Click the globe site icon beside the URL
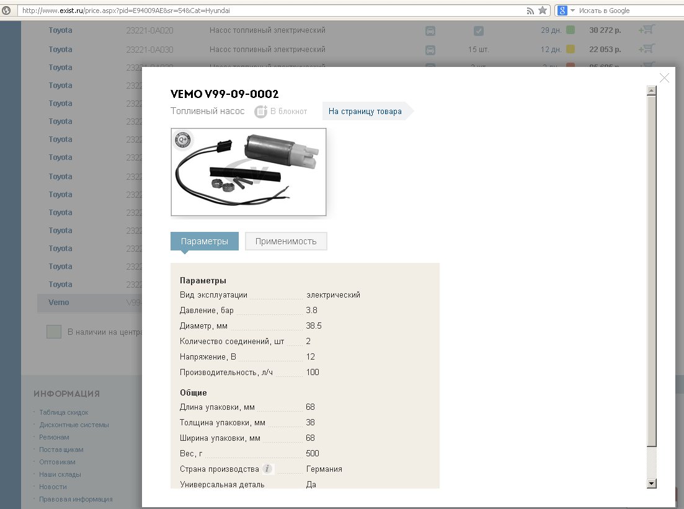 [7, 11]
